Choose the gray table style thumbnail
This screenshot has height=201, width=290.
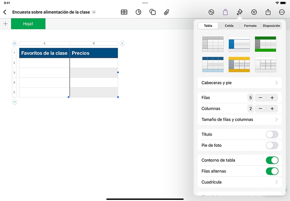click(213, 44)
